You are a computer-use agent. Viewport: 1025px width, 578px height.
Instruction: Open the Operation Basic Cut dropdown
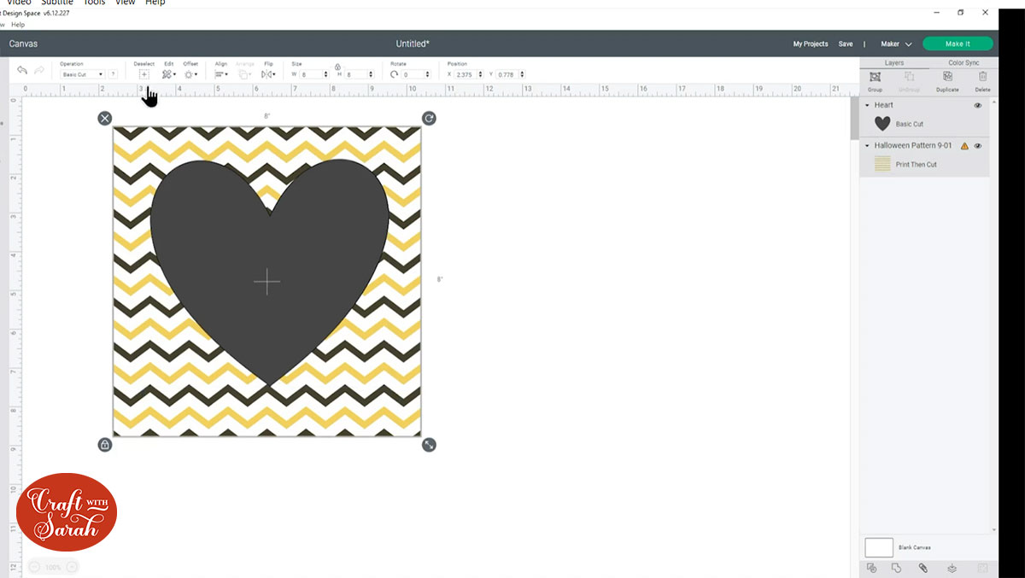pos(83,75)
